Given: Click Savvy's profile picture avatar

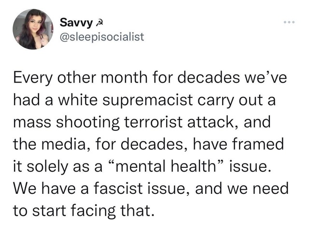Looking at the screenshot, I should click(x=33, y=29).
